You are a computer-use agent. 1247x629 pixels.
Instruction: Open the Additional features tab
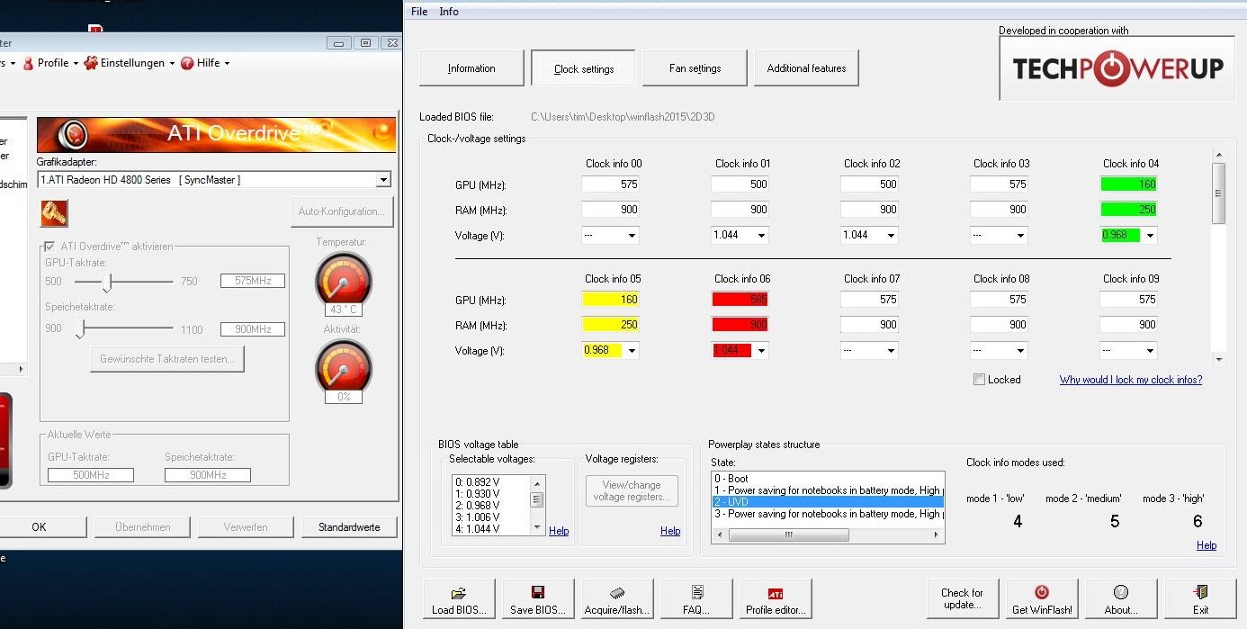[x=806, y=68]
